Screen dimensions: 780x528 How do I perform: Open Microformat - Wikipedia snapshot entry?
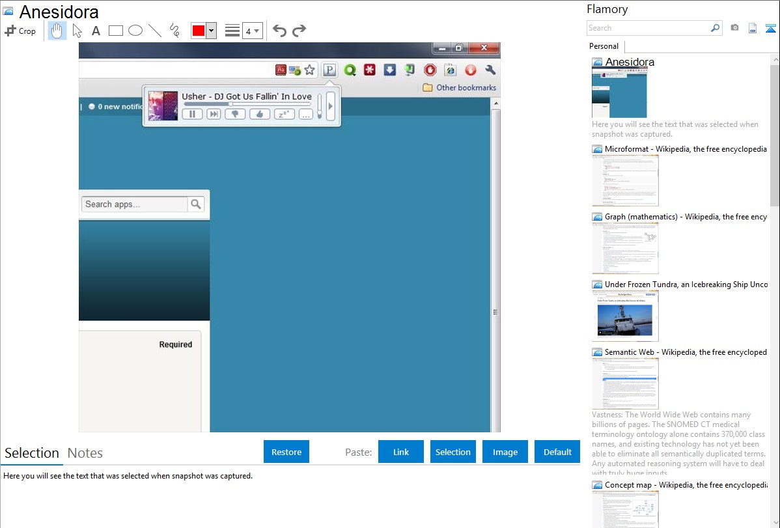pyautogui.click(x=686, y=149)
